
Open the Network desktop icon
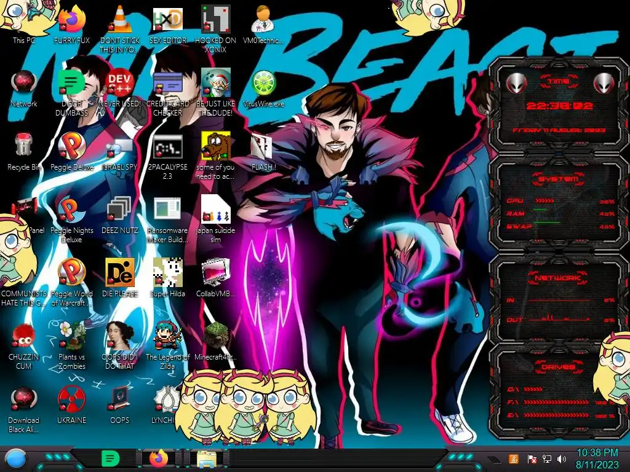(x=24, y=88)
